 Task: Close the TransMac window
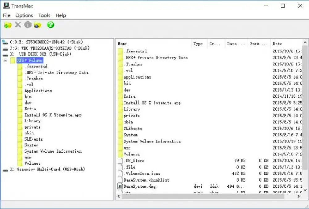click(x=300, y=6)
